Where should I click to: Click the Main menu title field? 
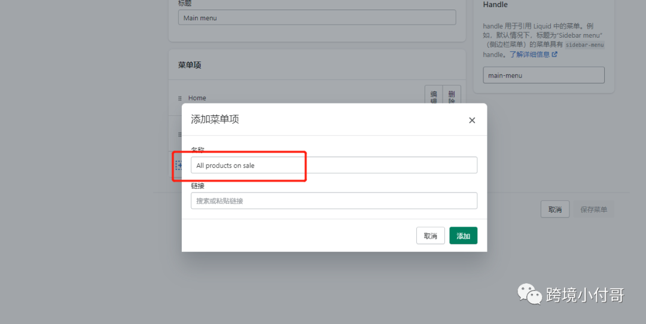click(317, 18)
